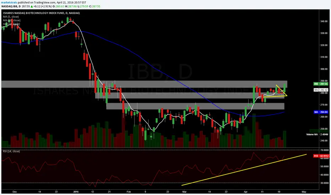Image resolution: width=331 pixels, height=195 pixels.
Task: Click the 70.0000 RSI axis label
Action: 325,150
